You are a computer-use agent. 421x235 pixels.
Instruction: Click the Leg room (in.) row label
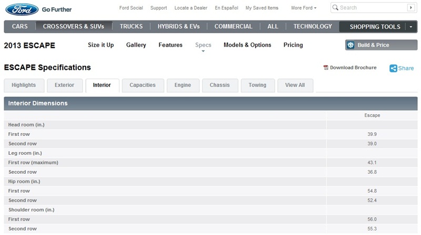tap(25, 153)
